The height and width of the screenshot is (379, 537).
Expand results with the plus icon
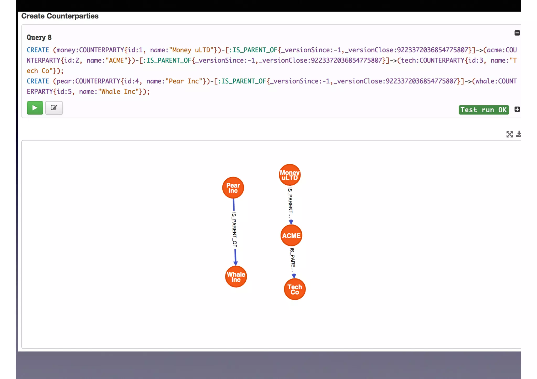517,109
